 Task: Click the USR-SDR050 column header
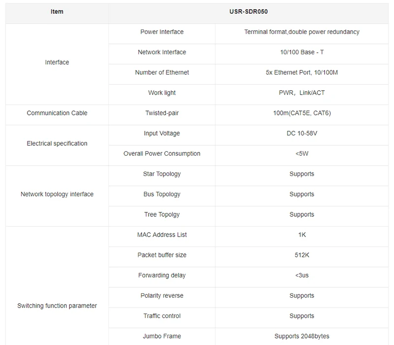[249, 11]
